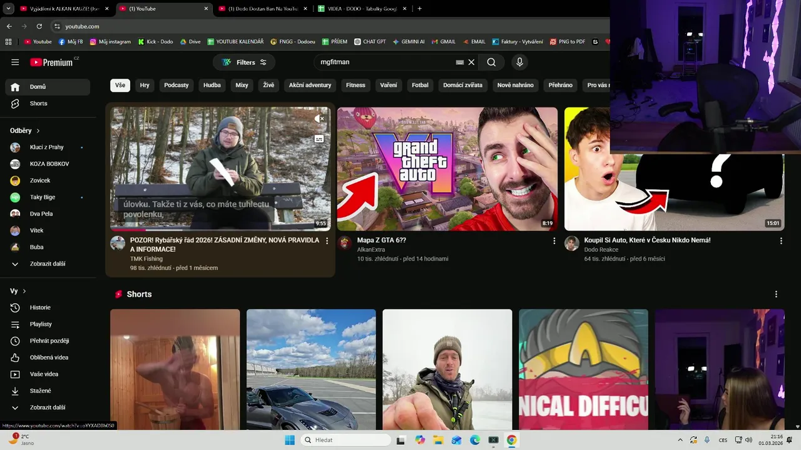Select the Živě category chip
Screen dimensions: 801x450
(268, 85)
